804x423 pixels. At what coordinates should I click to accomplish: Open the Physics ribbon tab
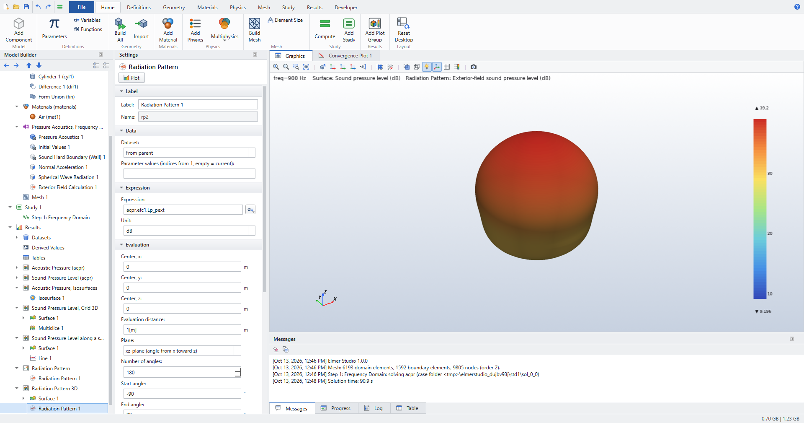point(237,7)
